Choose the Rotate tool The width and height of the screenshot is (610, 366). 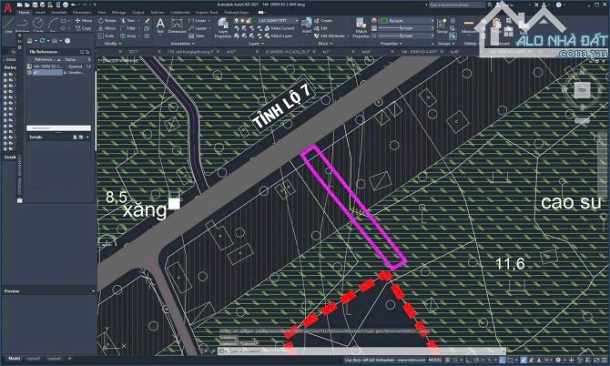pyautogui.click(x=114, y=19)
